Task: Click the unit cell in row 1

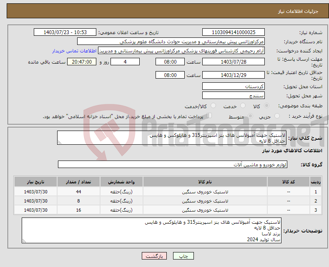Action: (121, 192)
